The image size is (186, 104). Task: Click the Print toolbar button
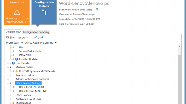[11, 37]
